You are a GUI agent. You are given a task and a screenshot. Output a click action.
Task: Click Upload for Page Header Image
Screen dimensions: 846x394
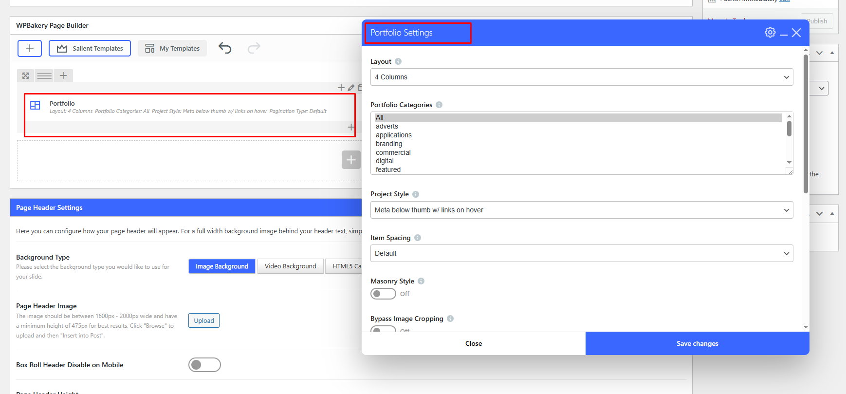click(203, 320)
